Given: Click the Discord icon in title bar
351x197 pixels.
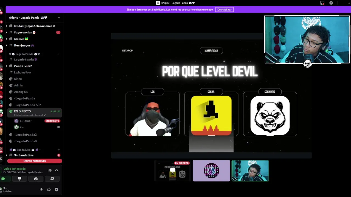Looking at the screenshot, I should point(158,3).
